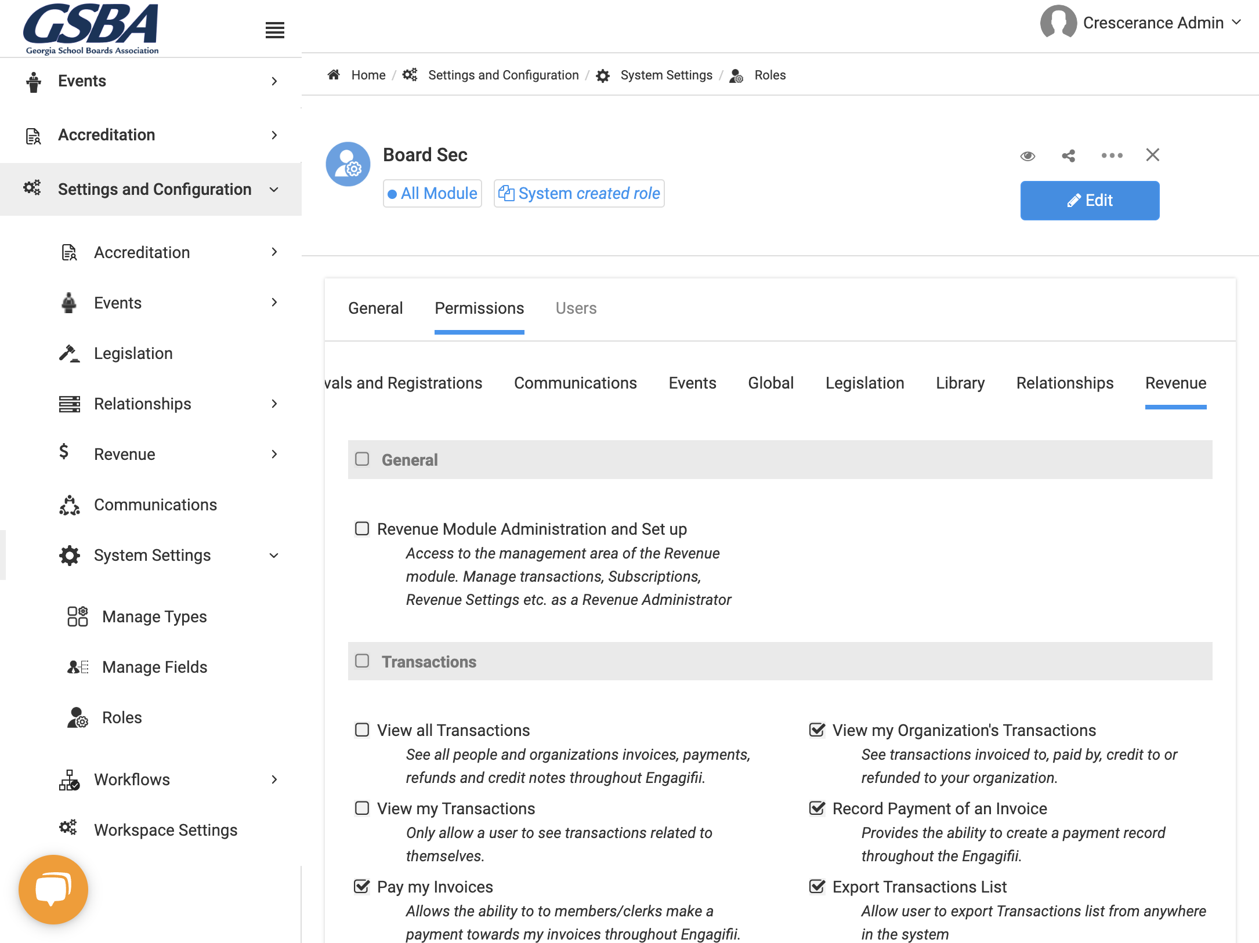
Task: Click the Roles icon in sidebar
Action: coord(77,717)
